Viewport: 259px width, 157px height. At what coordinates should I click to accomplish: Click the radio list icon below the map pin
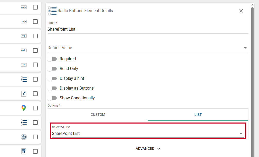point(24,123)
